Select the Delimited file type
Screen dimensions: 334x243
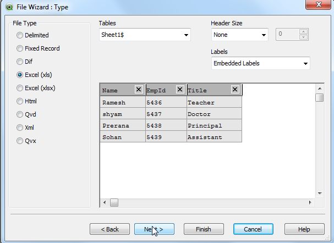click(x=20, y=35)
